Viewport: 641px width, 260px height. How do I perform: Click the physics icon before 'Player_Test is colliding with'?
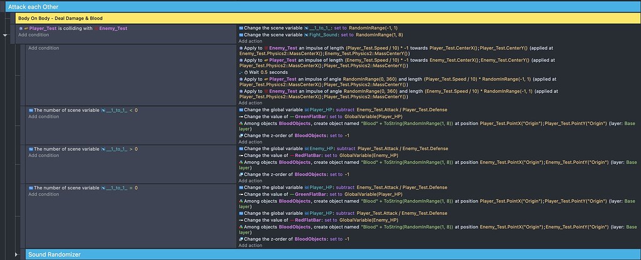click(x=21, y=28)
